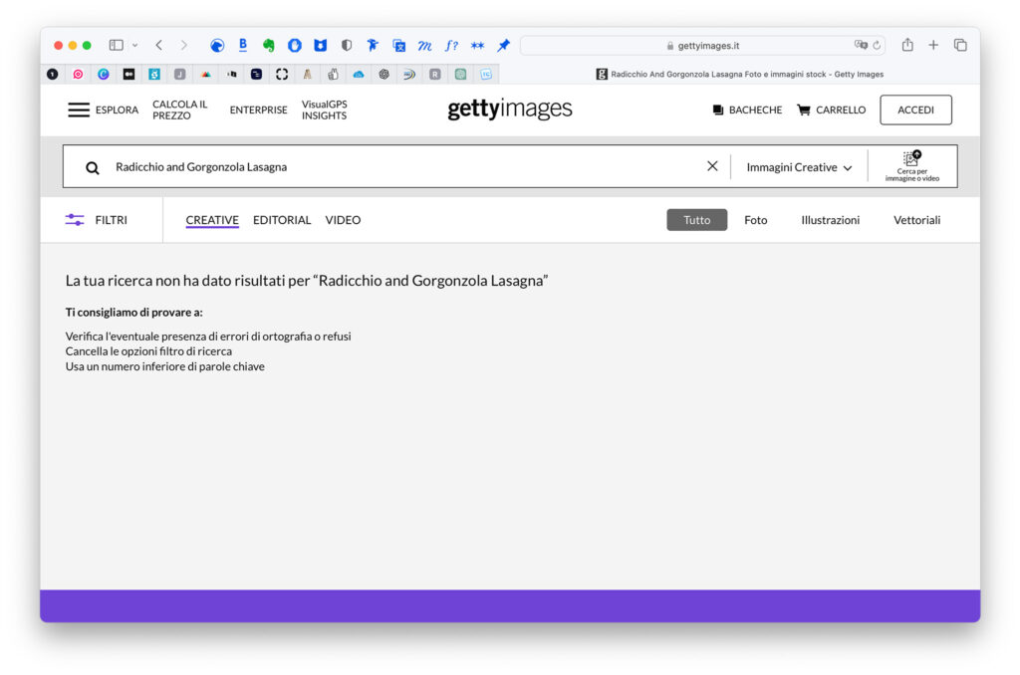This screenshot has width=1020, height=675.
Task: Open the ENTERPRISE link
Action: click(258, 110)
